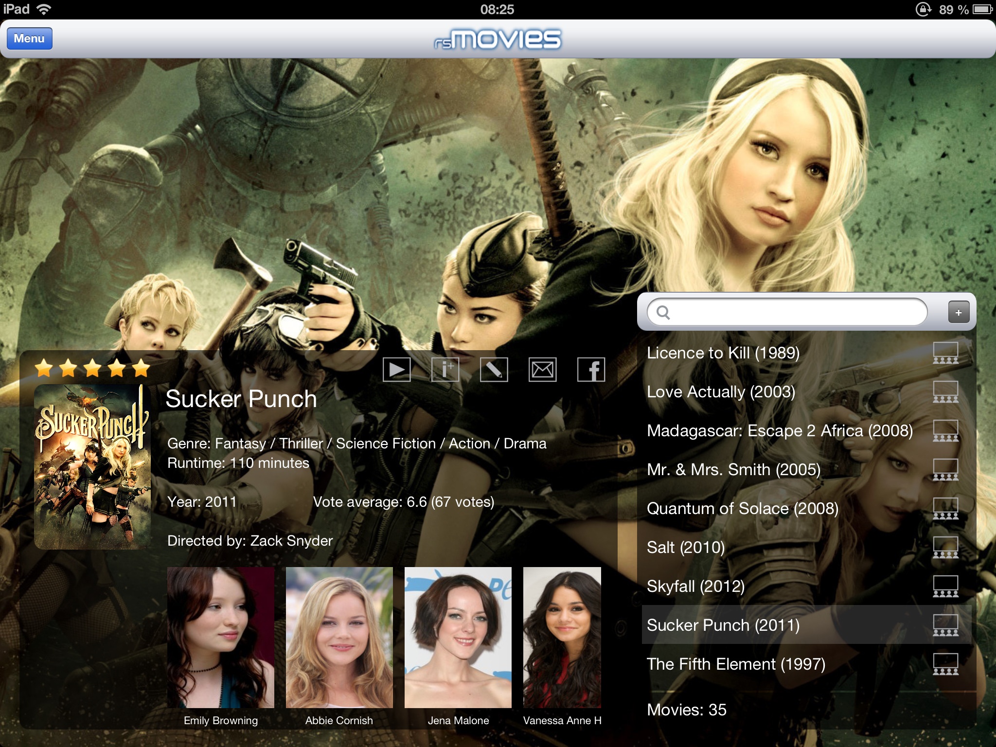Select Quantum of Solace (2008) from list
Viewport: 996px width, 747px height.
point(742,509)
